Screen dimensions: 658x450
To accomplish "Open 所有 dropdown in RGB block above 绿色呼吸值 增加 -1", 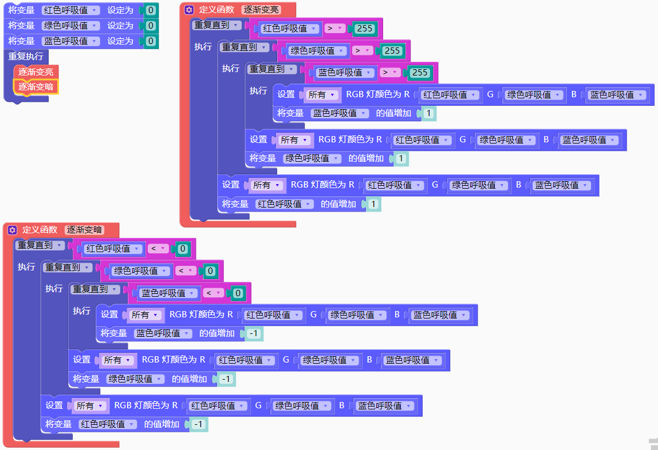I will click(117, 360).
